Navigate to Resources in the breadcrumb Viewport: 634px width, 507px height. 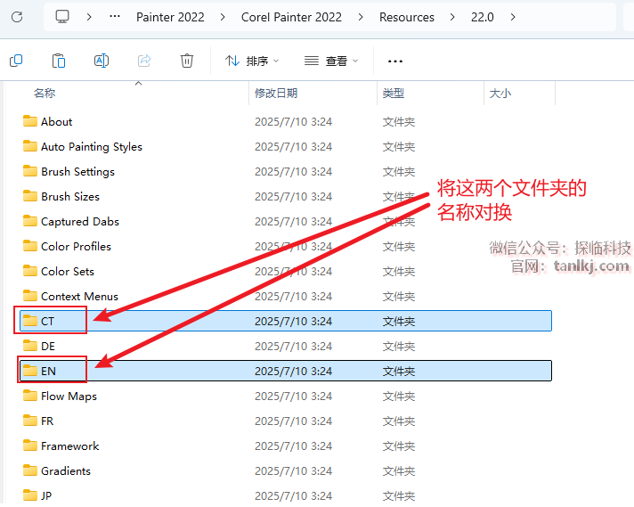pos(406,17)
